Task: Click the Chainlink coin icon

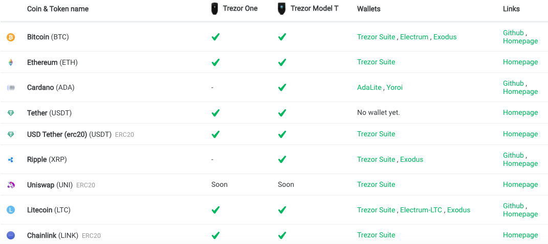Action: tap(11, 235)
